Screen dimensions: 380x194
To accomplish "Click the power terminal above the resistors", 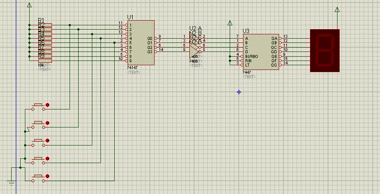I will point(29,6).
